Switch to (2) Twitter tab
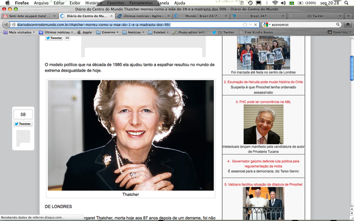354x221 pixels. (x=315, y=16)
